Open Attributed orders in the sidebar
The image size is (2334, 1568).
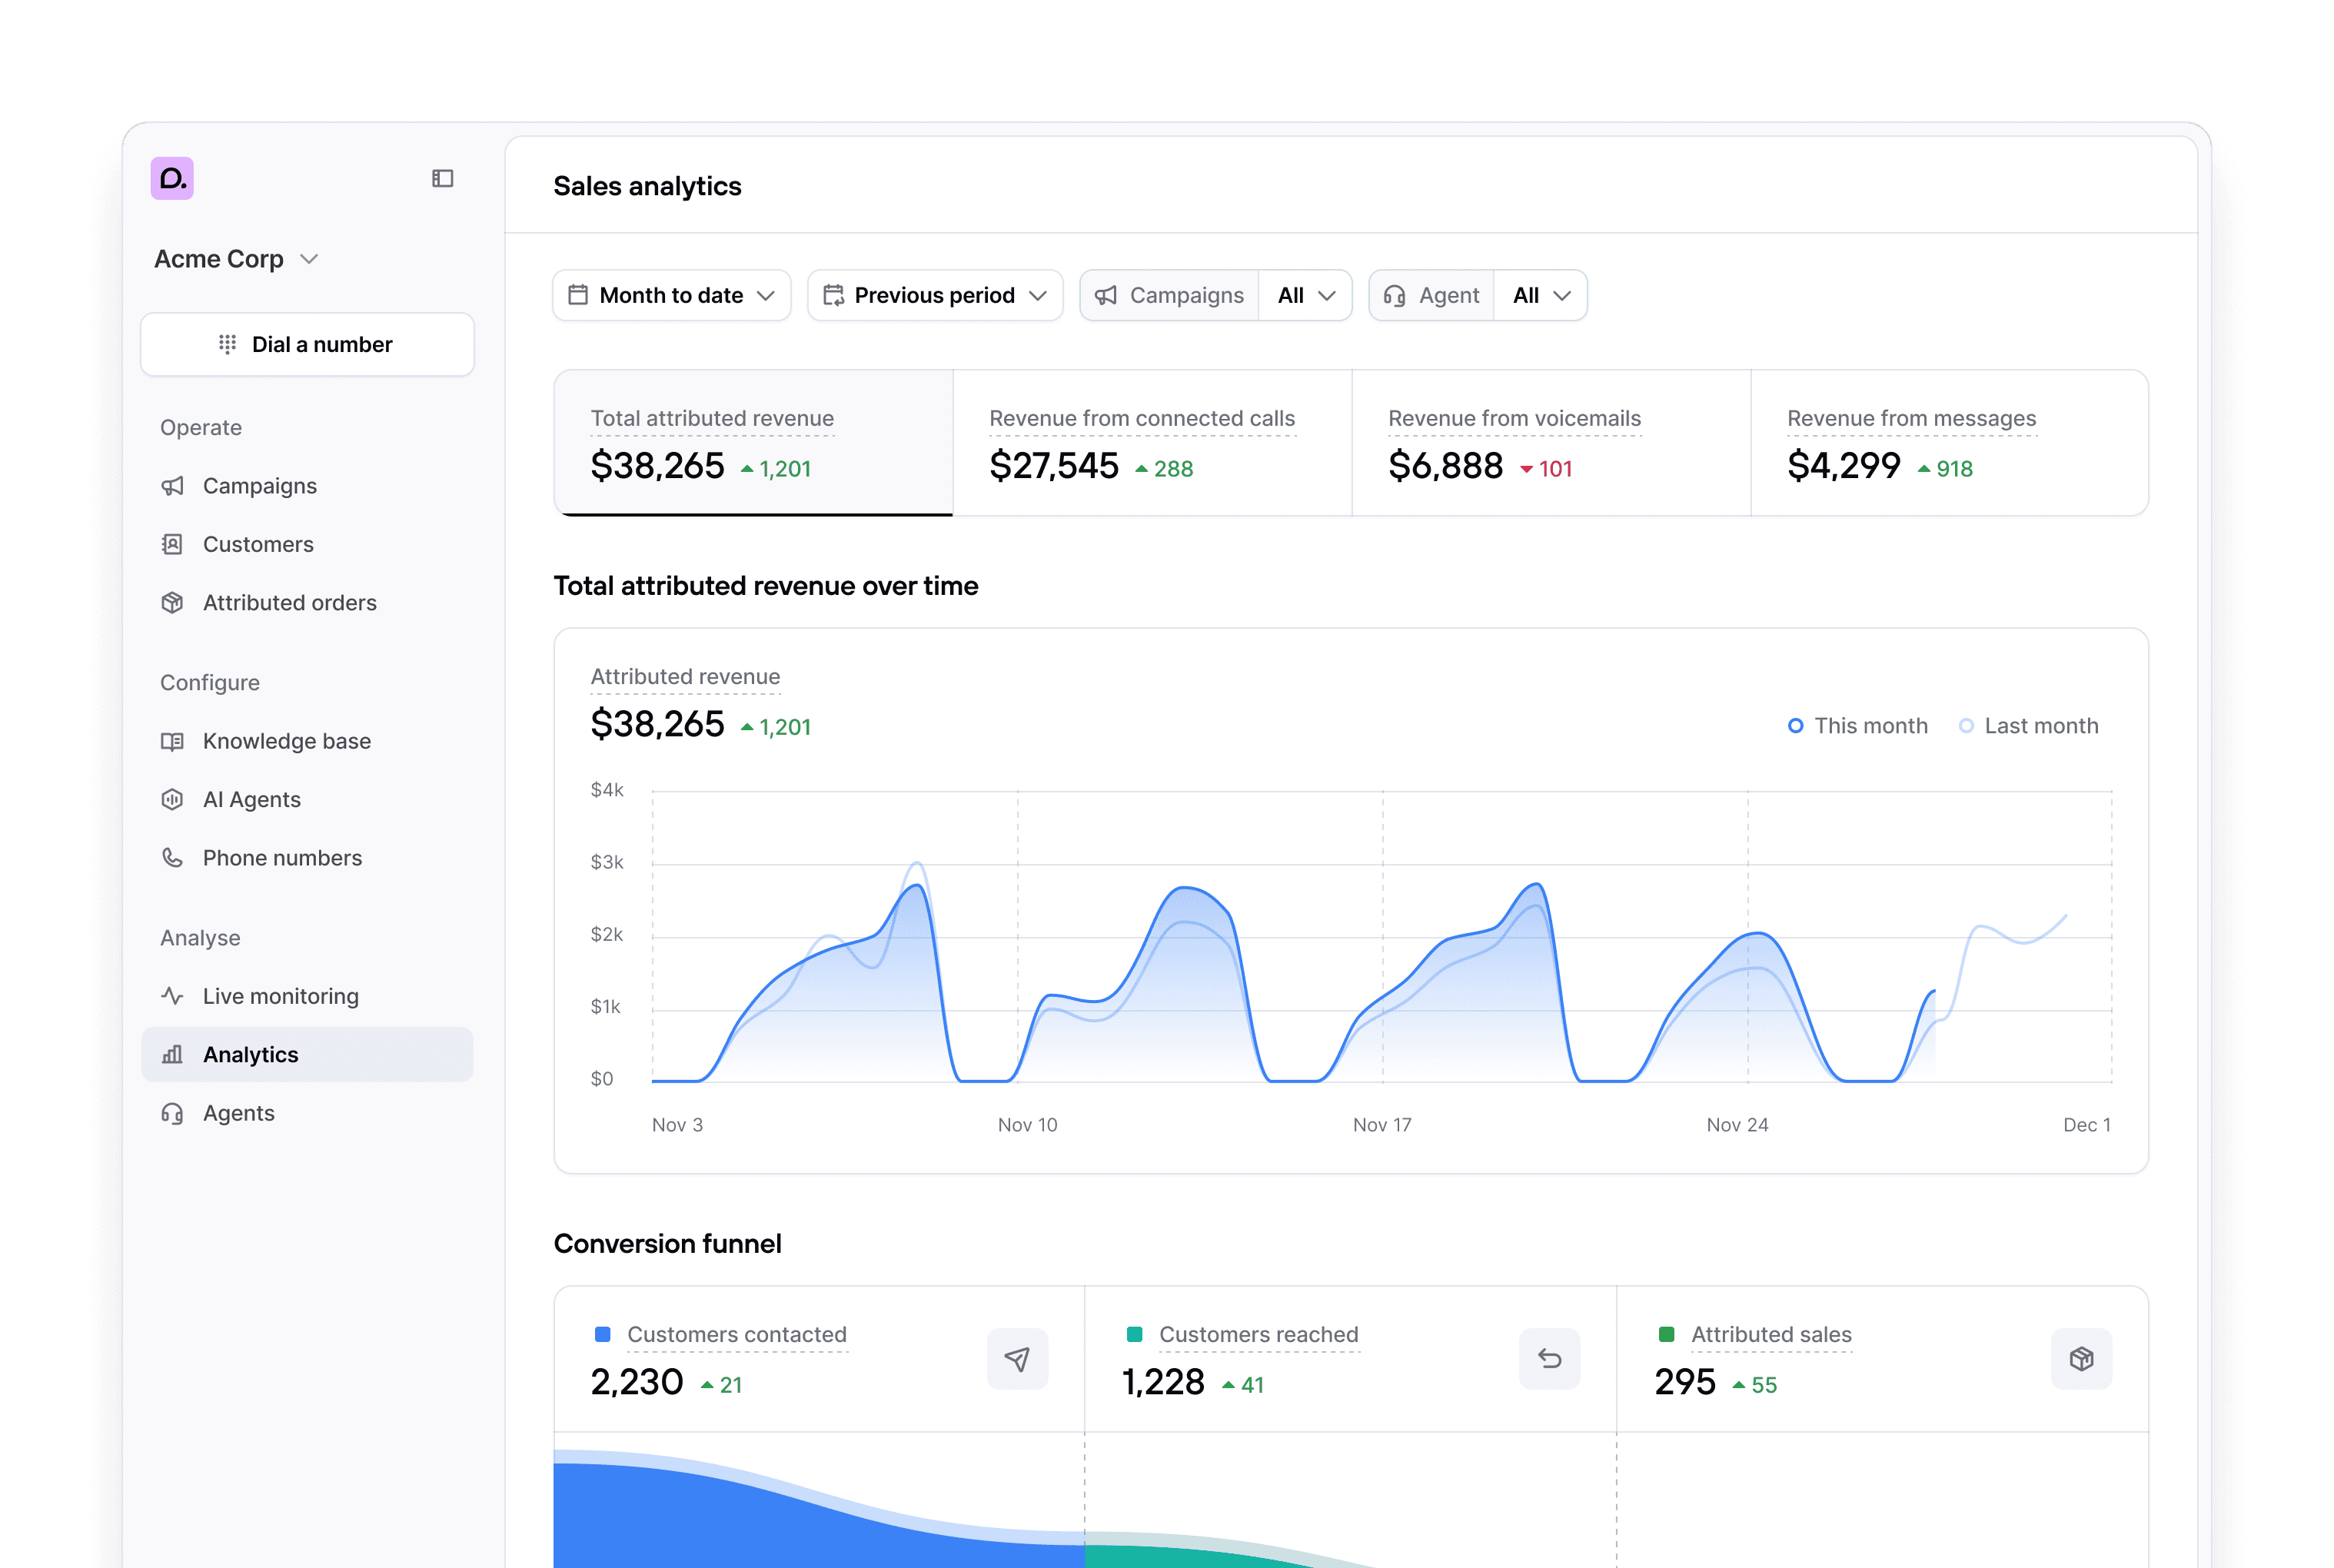pos(289,603)
